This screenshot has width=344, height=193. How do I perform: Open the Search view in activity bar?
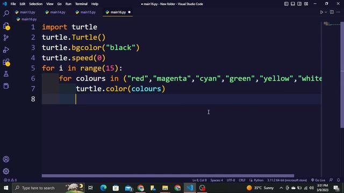[6, 13]
